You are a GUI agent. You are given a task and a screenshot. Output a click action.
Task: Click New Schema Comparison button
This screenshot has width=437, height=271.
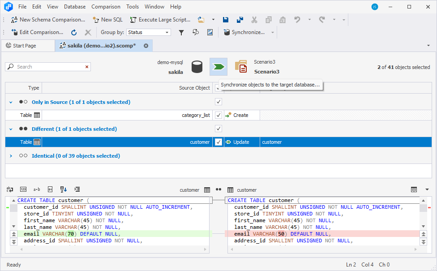point(48,20)
